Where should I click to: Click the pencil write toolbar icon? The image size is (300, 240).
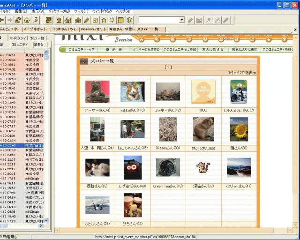86,20
